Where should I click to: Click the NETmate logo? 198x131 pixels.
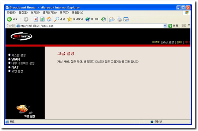pos(22,36)
